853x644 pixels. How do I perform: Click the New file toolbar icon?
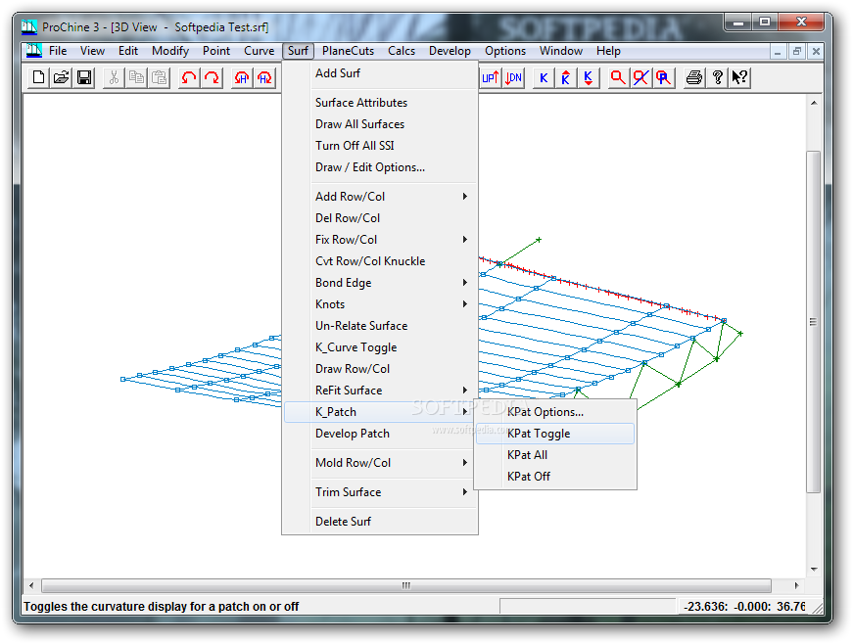(38, 77)
